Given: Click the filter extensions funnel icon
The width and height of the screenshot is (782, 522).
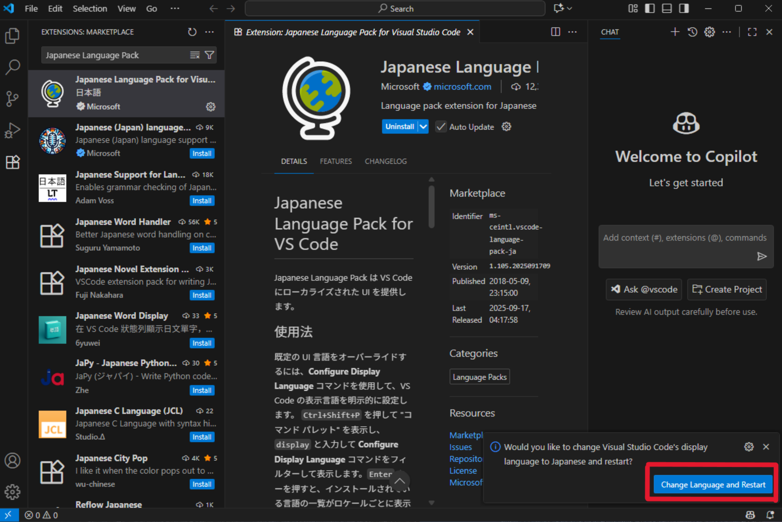Looking at the screenshot, I should [x=210, y=55].
